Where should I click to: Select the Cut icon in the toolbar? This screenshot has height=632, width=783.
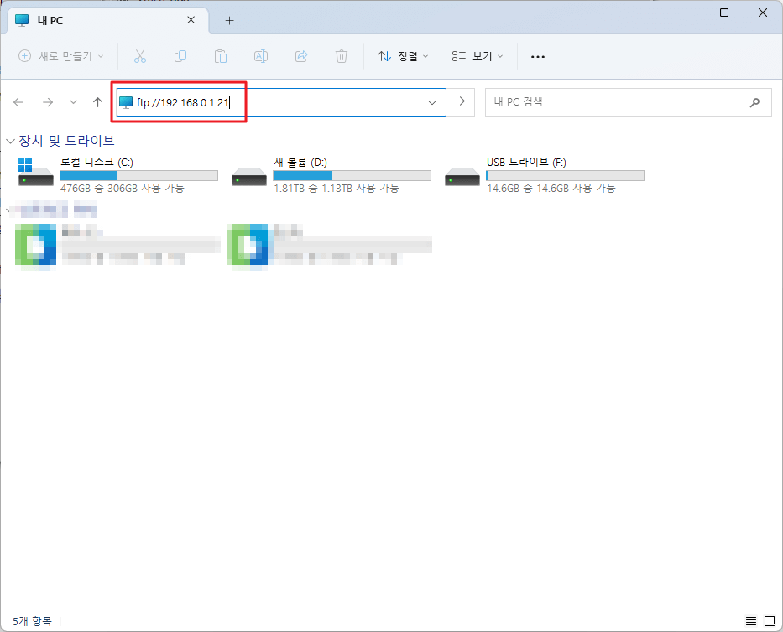(140, 56)
